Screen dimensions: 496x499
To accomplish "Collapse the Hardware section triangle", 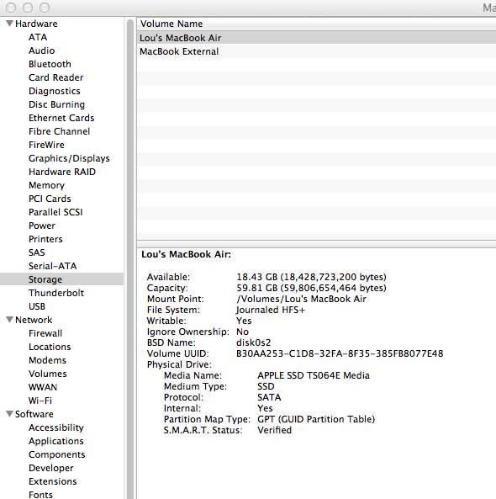I will (9, 24).
